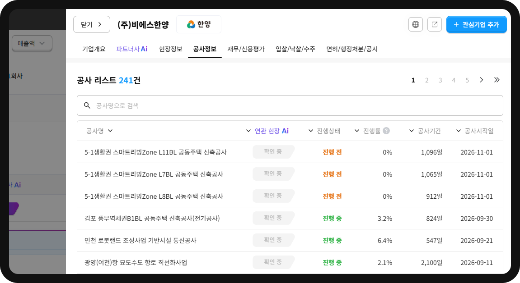The height and width of the screenshot is (283, 520).
Task: Open 김포 풍무역세권B1BL 공동주택 신축공사(전기공사)
Action: [x=152, y=219]
